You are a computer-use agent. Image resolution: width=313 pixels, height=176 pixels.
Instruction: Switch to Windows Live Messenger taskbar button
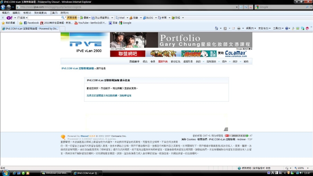click(x=56, y=173)
